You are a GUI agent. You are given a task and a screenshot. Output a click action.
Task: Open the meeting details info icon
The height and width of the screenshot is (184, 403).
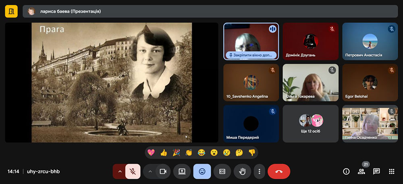point(346,171)
